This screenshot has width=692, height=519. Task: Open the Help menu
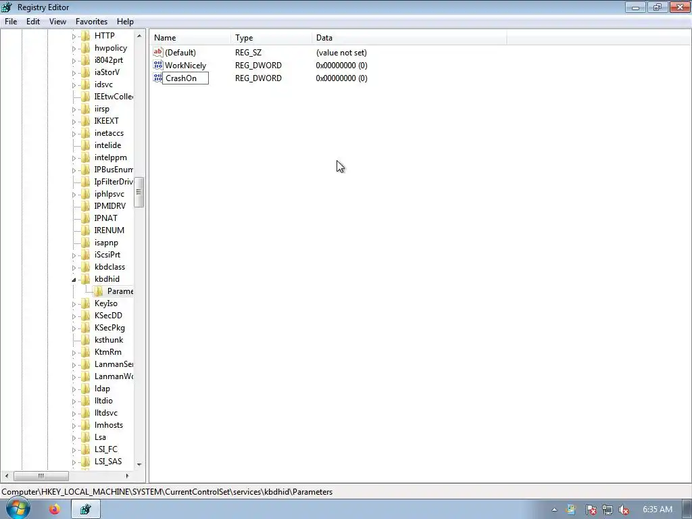[x=125, y=22]
